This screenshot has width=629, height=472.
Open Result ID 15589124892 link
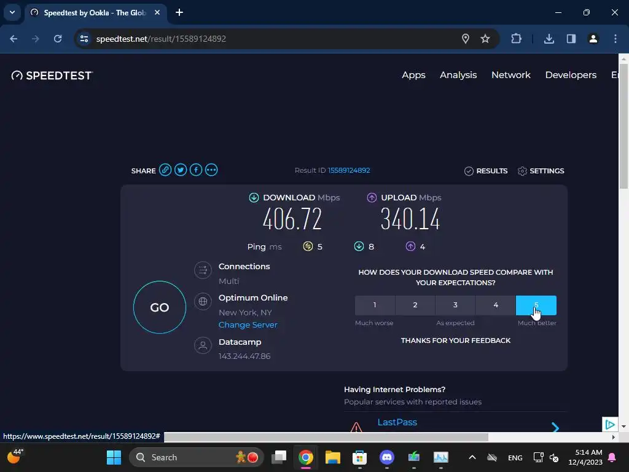coord(349,170)
